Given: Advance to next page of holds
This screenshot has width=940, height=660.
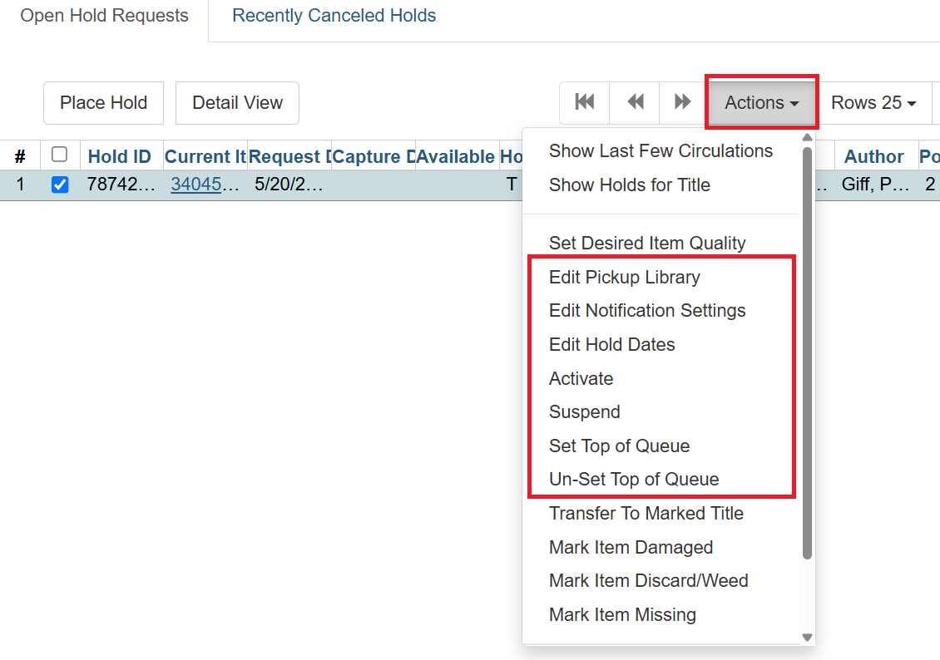Looking at the screenshot, I should point(682,101).
